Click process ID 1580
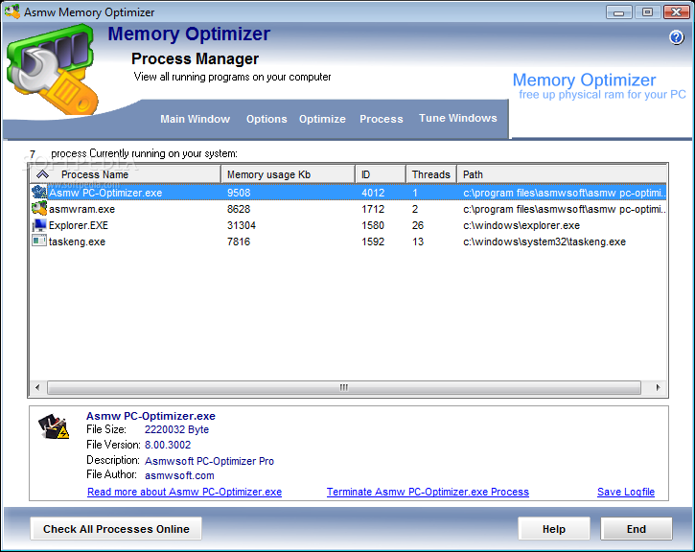Image resolution: width=695 pixels, height=552 pixels. tap(373, 225)
